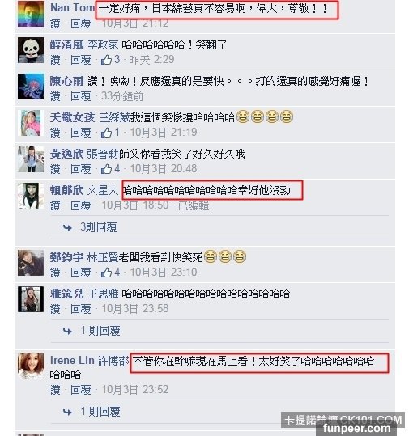This screenshot has height=436, width=413.
Task: Expand 1 則回覆 under Irene Lin's comment
Action: [x=100, y=412]
